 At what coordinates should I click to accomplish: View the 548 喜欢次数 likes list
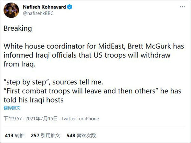tap(81, 135)
